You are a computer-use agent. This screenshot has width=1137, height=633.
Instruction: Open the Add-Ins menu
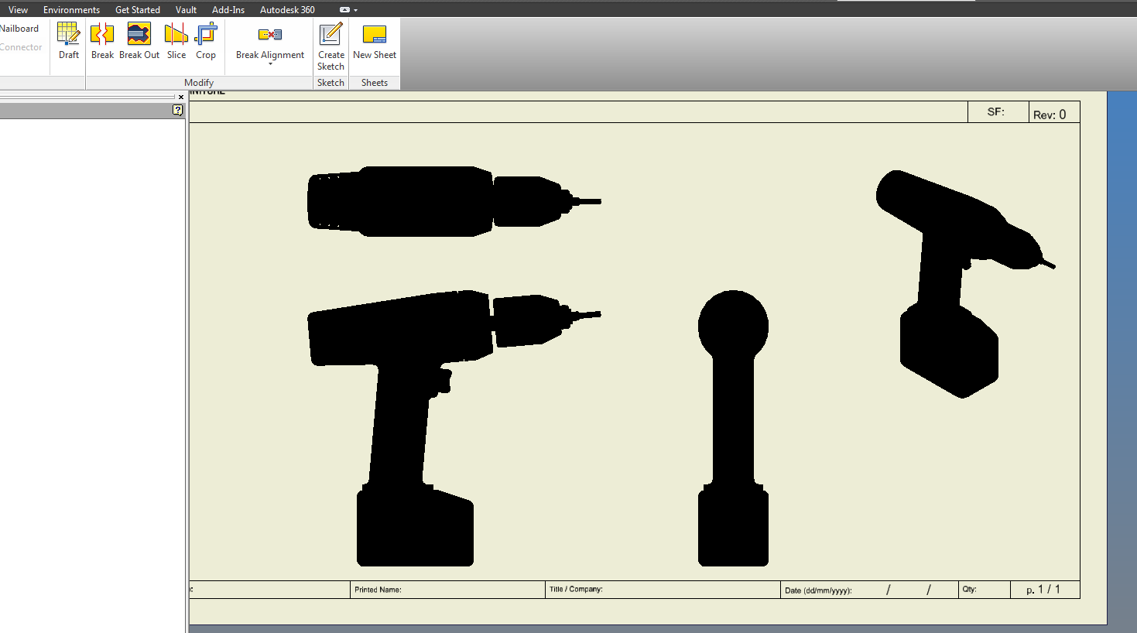pyautogui.click(x=228, y=9)
